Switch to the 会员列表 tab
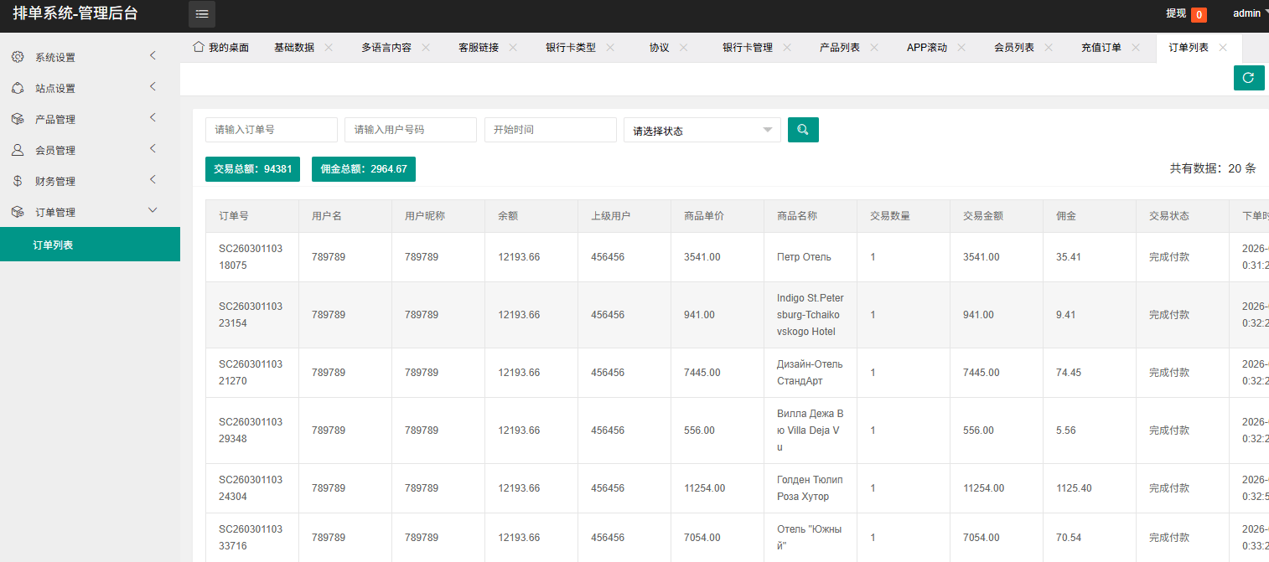1269x562 pixels. pyautogui.click(x=1013, y=48)
